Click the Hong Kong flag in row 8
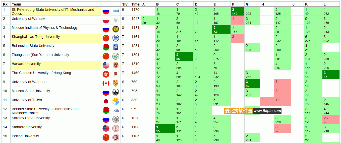 pyautogui.click(x=106, y=75)
